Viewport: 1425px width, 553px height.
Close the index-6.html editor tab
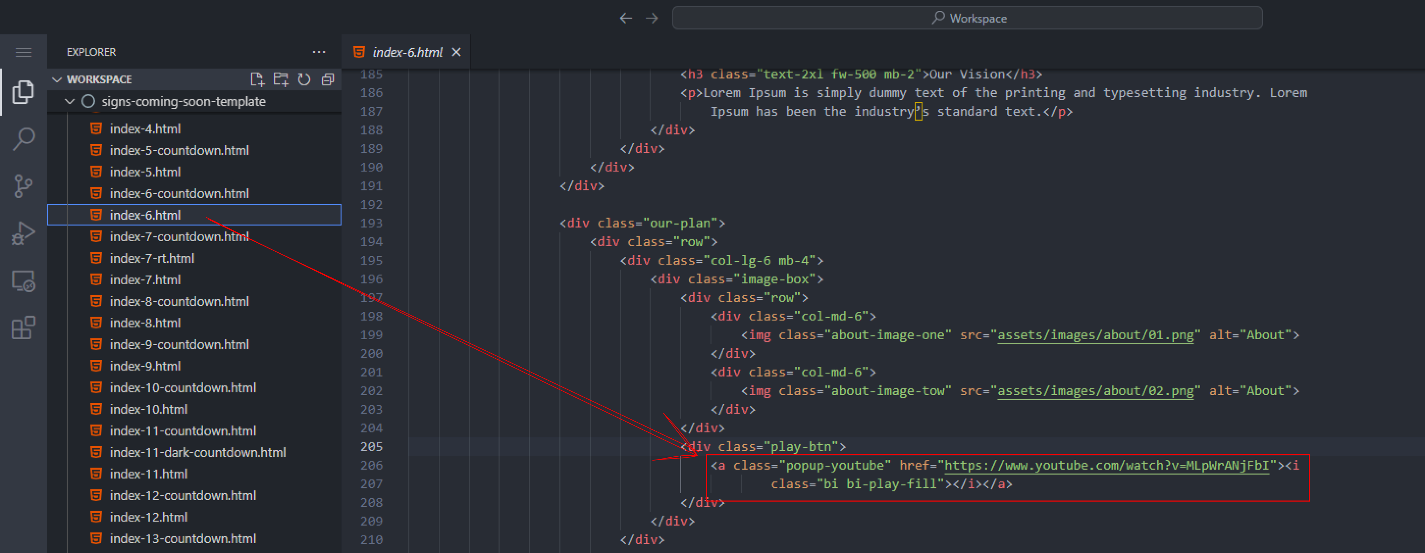pos(456,52)
